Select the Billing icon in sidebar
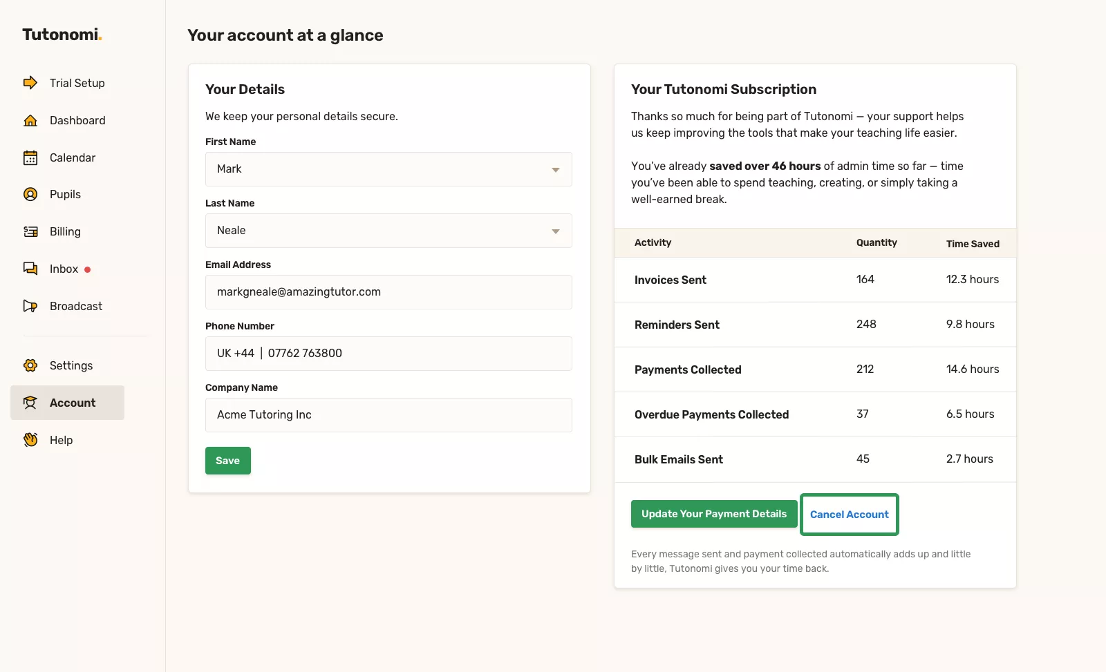Image resolution: width=1106 pixels, height=672 pixels. (x=30, y=231)
